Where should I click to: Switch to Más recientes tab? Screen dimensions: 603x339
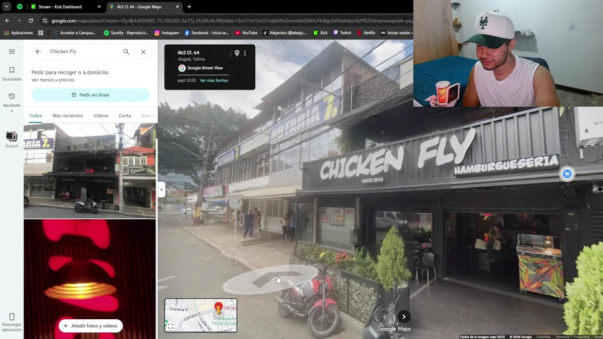[x=68, y=115]
